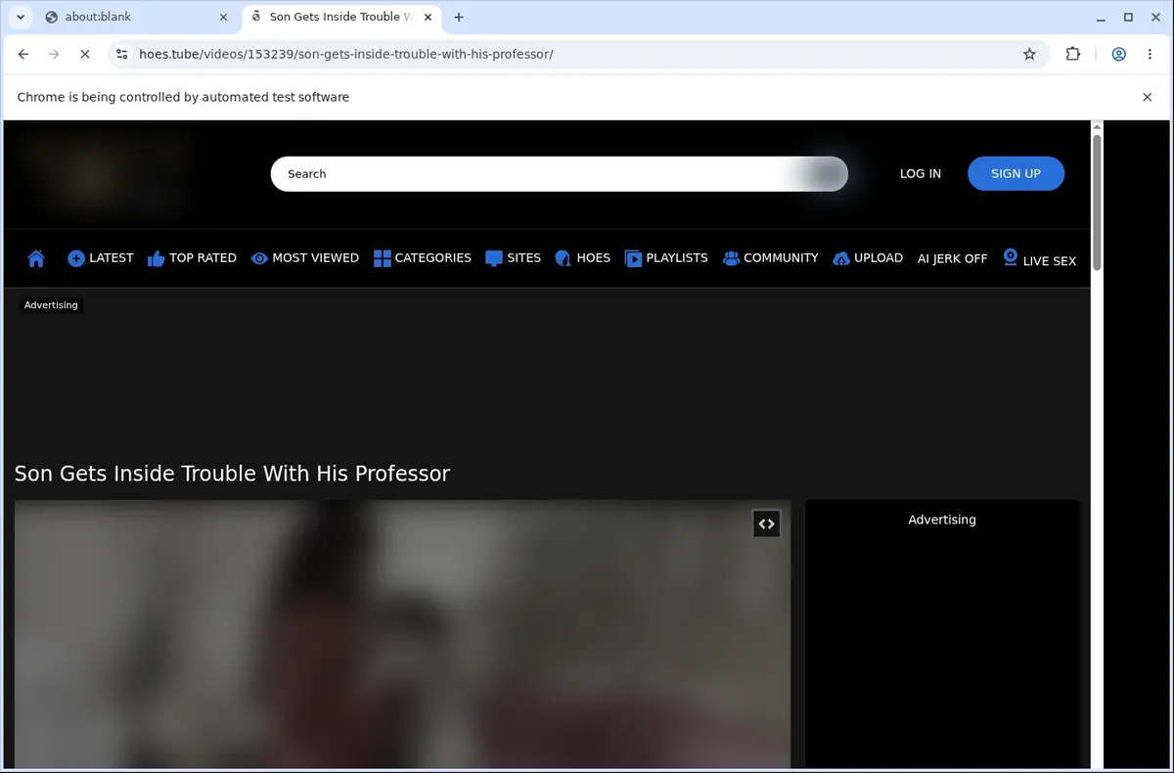The width and height of the screenshot is (1174, 773).
Task: Expand the tab search dropdown arrow
Action: (21, 17)
